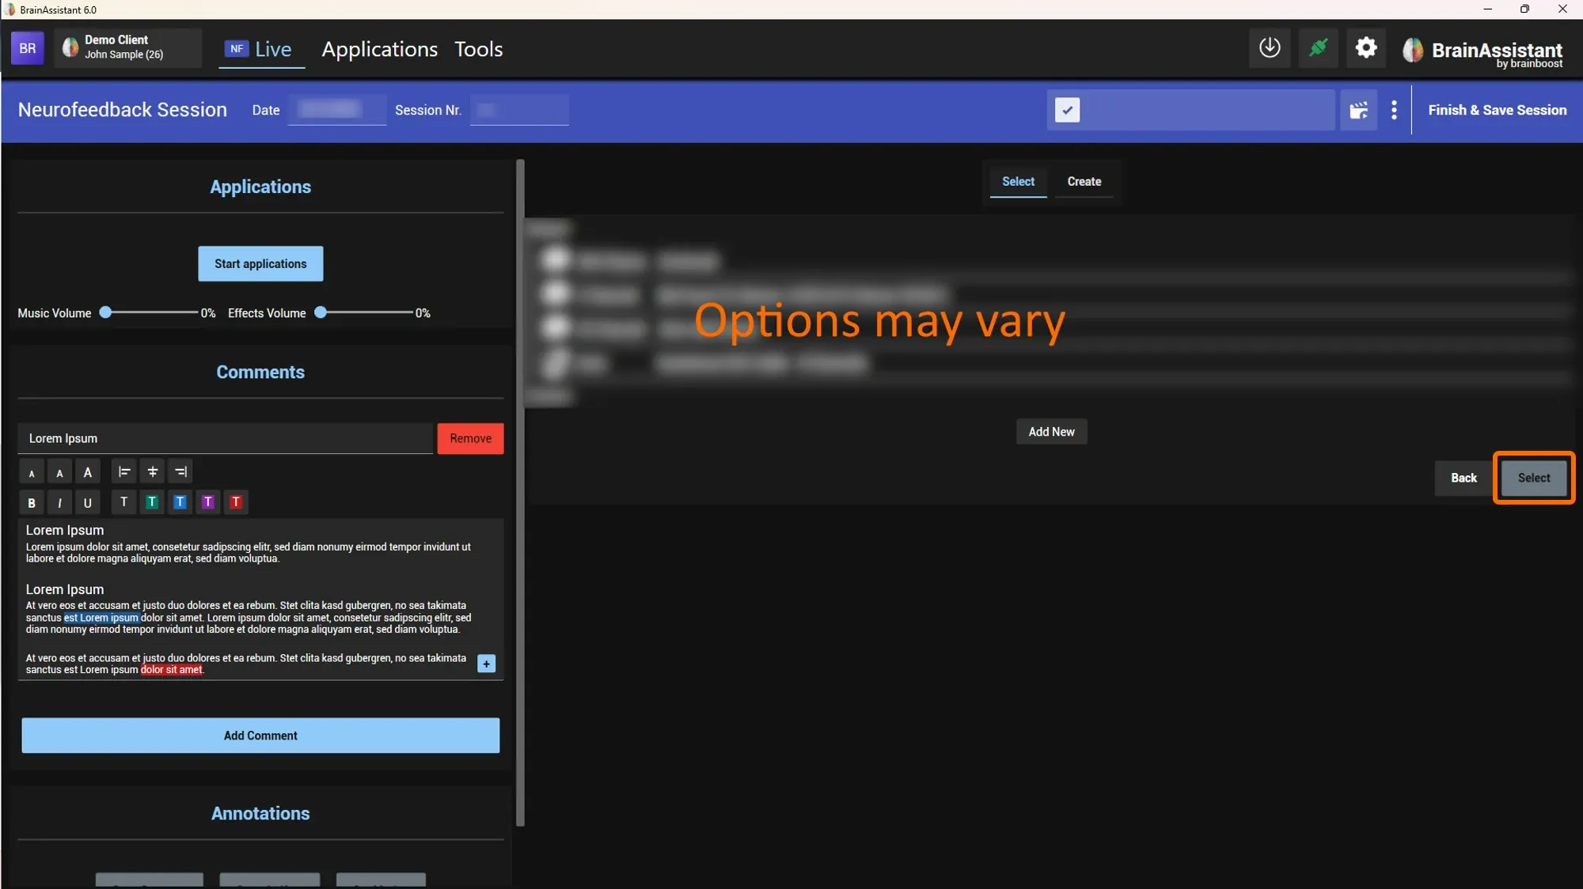The image size is (1583, 889).
Task: Open settings via the gear icon
Action: click(1366, 48)
